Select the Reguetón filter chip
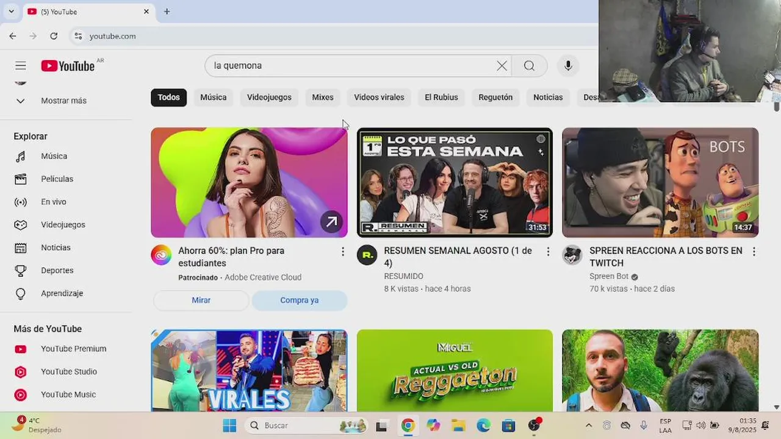 [495, 98]
